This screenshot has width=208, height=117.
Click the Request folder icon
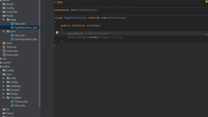[8, 90]
